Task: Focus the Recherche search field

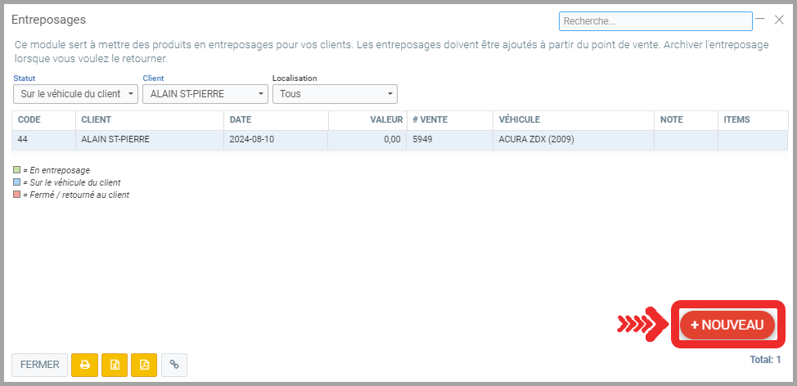Action: click(655, 21)
